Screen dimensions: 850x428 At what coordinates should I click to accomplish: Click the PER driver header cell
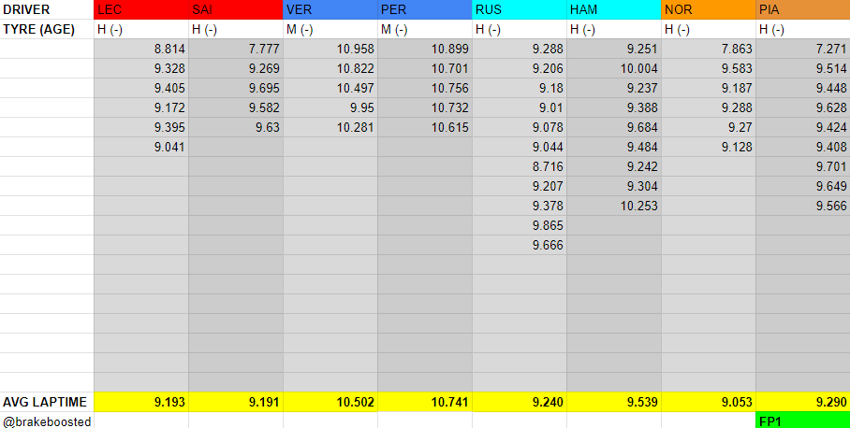(425, 10)
